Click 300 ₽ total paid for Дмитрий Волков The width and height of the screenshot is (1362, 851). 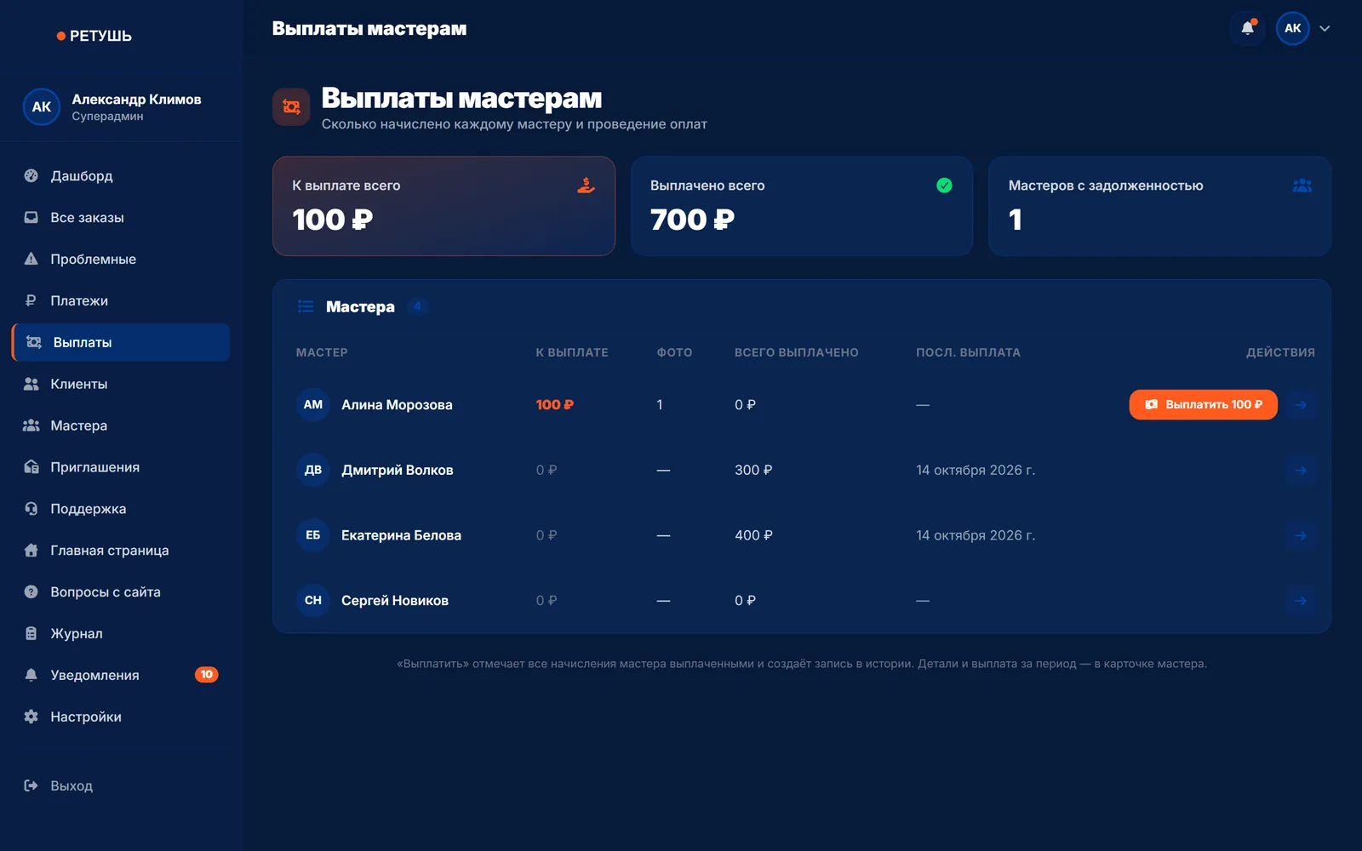pos(753,471)
